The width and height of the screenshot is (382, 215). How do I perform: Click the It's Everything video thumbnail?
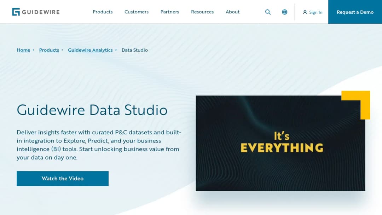coord(280,143)
